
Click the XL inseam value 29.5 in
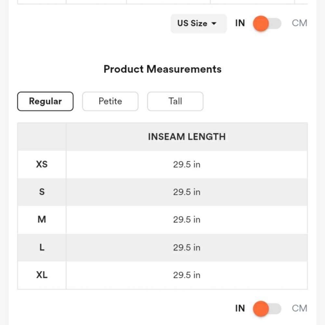pyautogui.click(x=187, y=275)
